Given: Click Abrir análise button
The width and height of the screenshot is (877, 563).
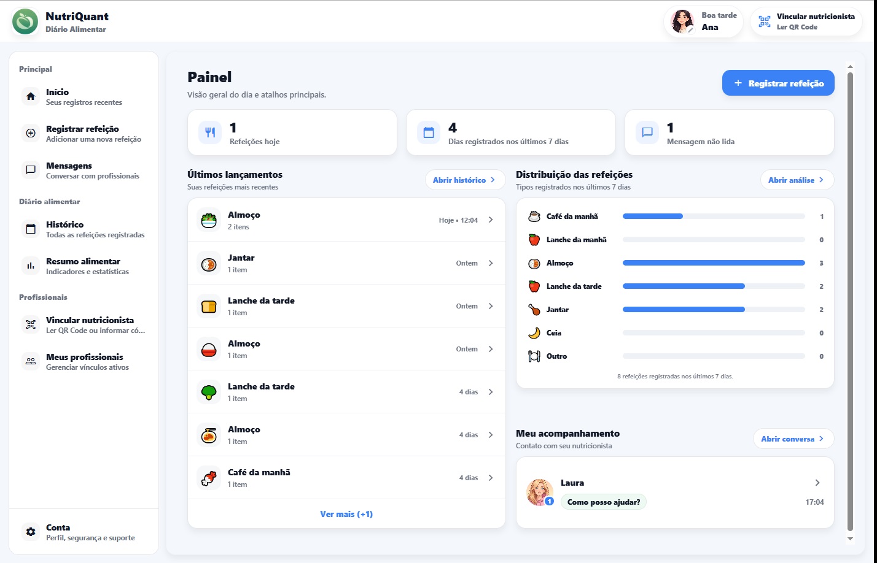Looking at the screenshot, I should tap(797, 180).
